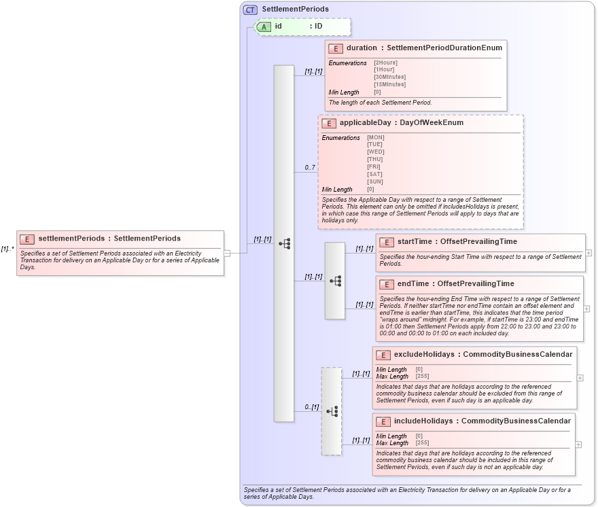Open endTime's OffsetPrevailingTime type link
Screen dimensions: 598x507
tap(476, 283)
